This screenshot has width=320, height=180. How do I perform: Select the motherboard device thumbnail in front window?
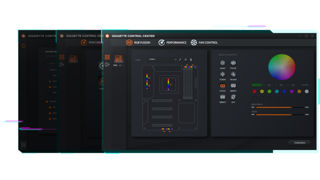click(118, 59)
